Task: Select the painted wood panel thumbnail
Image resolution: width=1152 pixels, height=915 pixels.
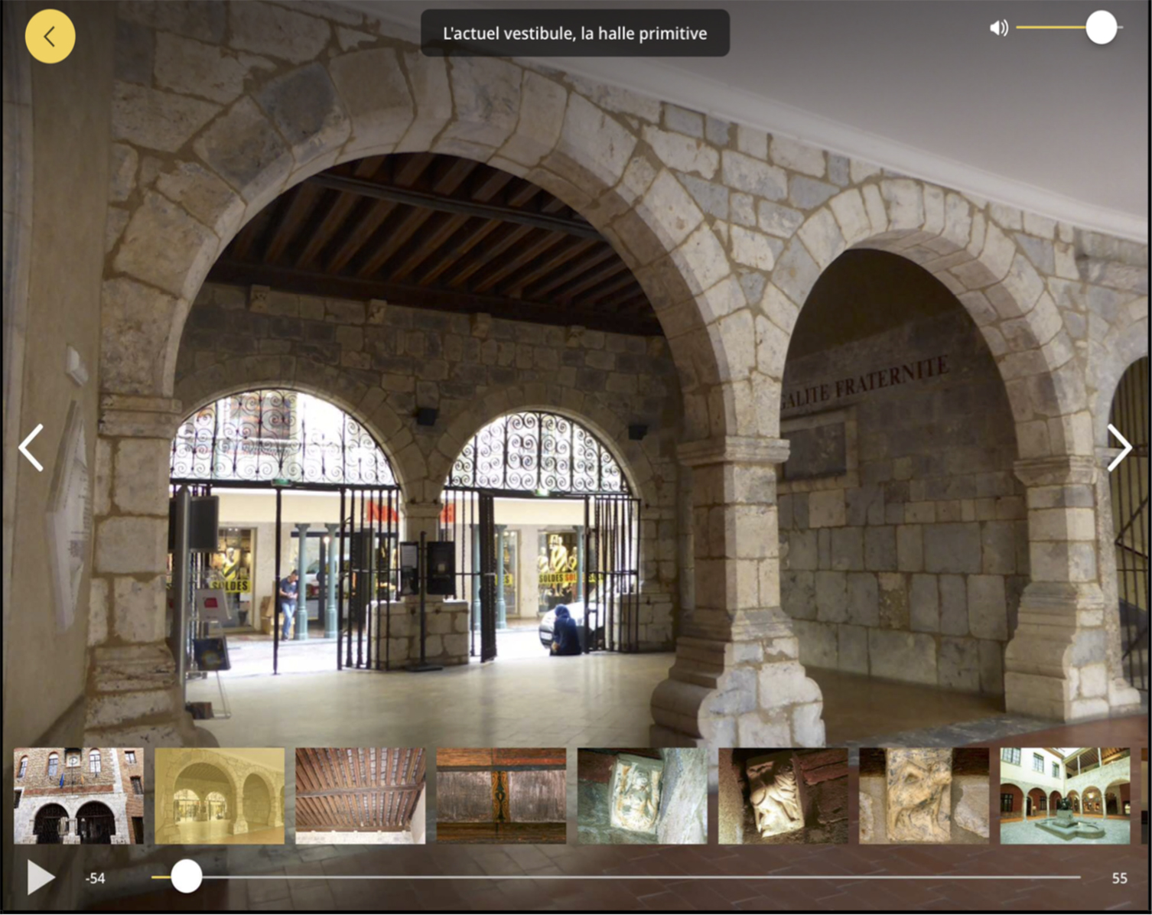Action: [501, 796]
